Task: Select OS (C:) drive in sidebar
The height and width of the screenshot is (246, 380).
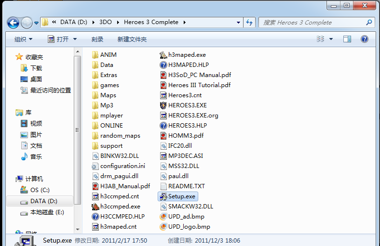Action: tap(40, 190)
